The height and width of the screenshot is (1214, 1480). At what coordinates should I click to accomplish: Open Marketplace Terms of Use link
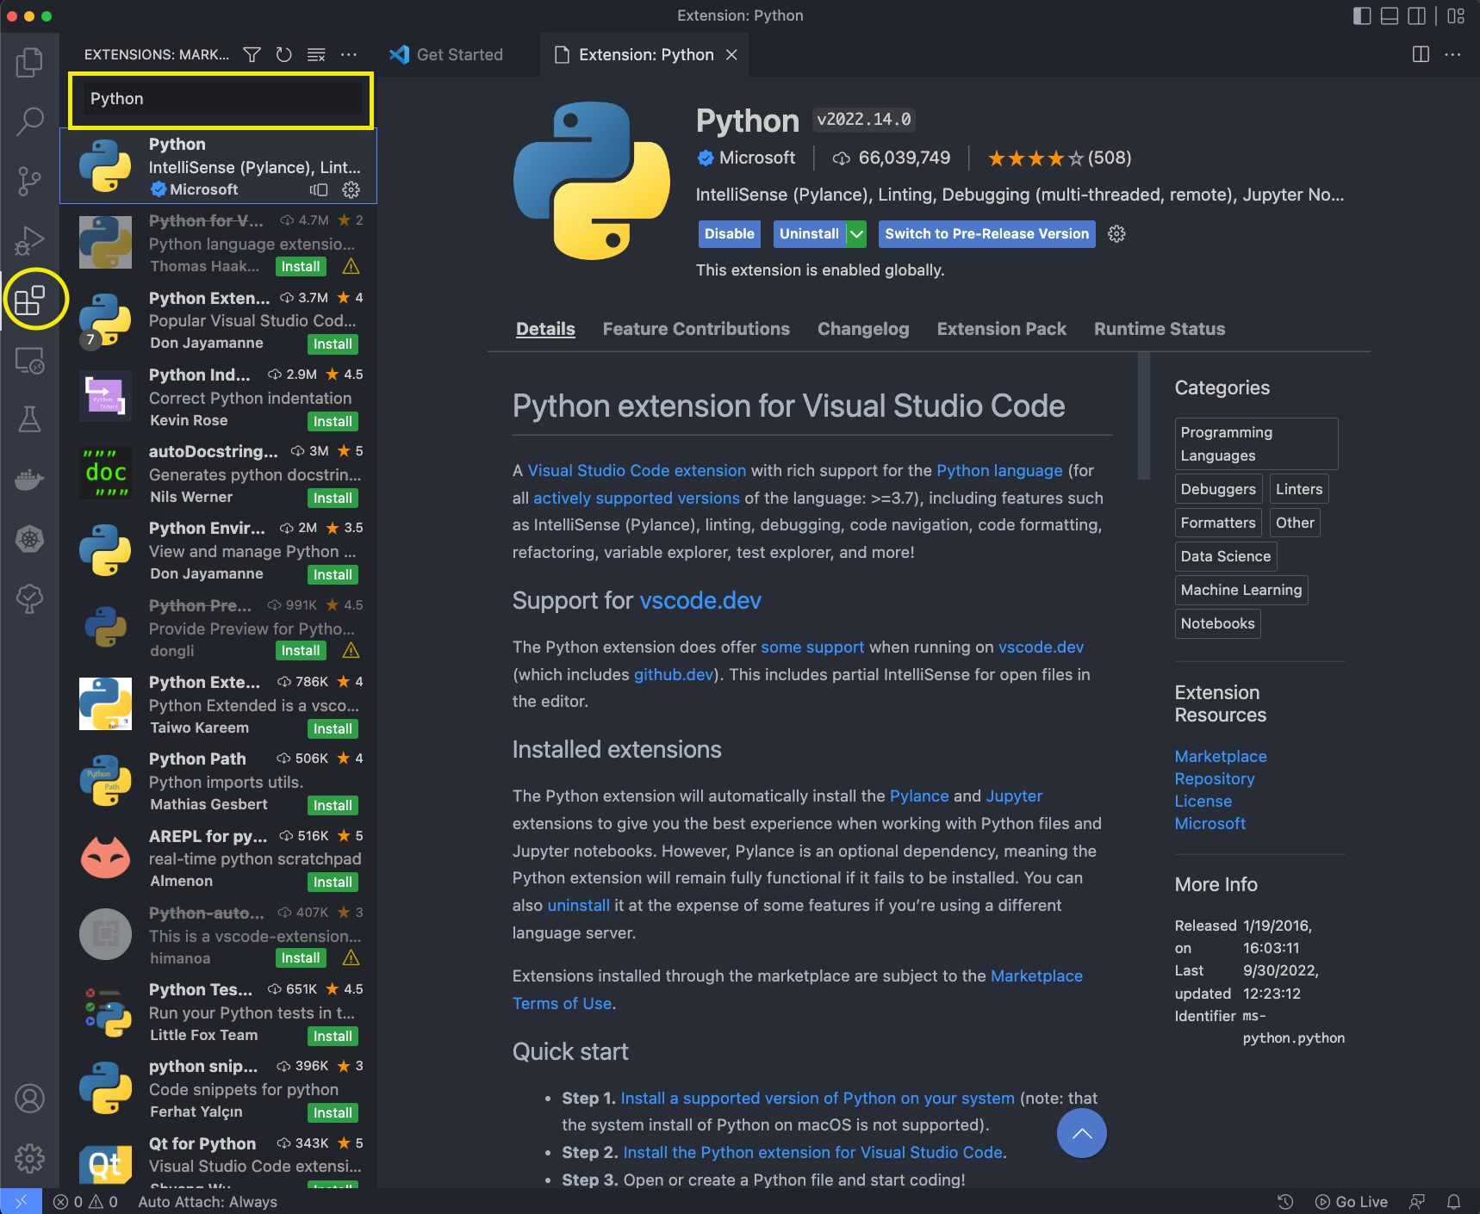click(x=798, y=989)
